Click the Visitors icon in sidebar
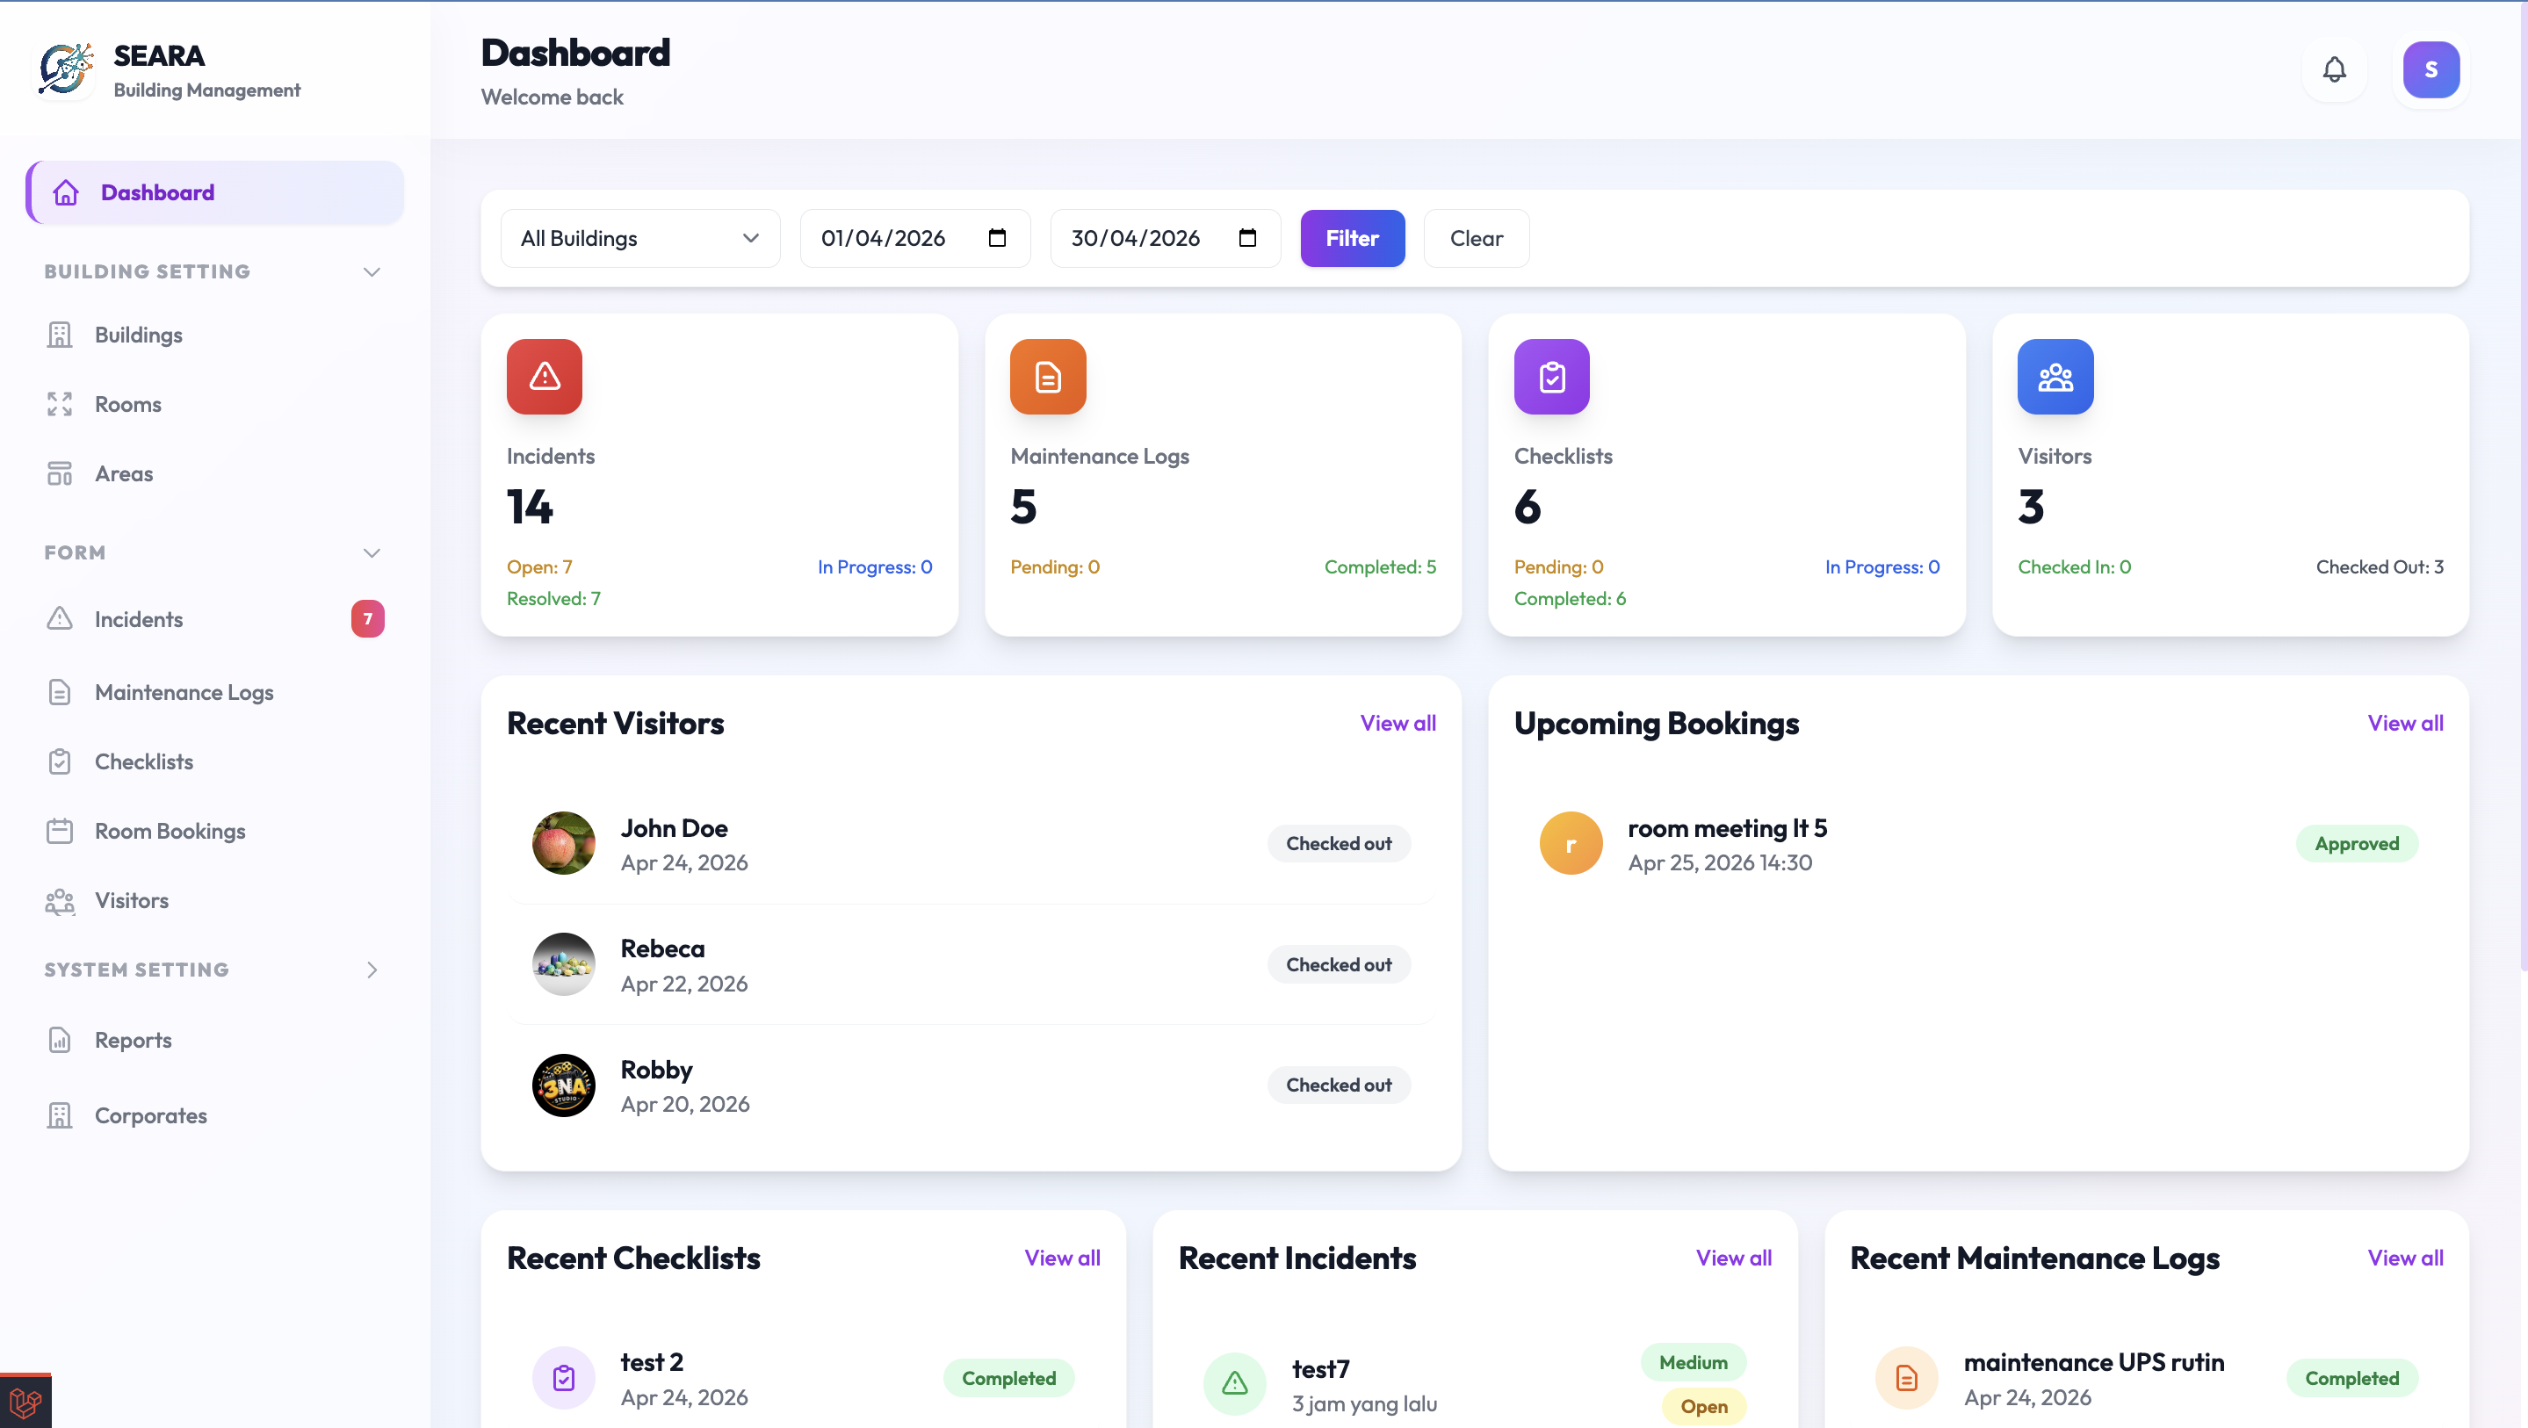Viewport: 2528px width, 1428px height. click(59, 900)
